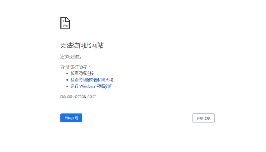The image size is (266, 152).
Task: Run 运行 Windows 网络诊断 link
Action: (91, 86)
